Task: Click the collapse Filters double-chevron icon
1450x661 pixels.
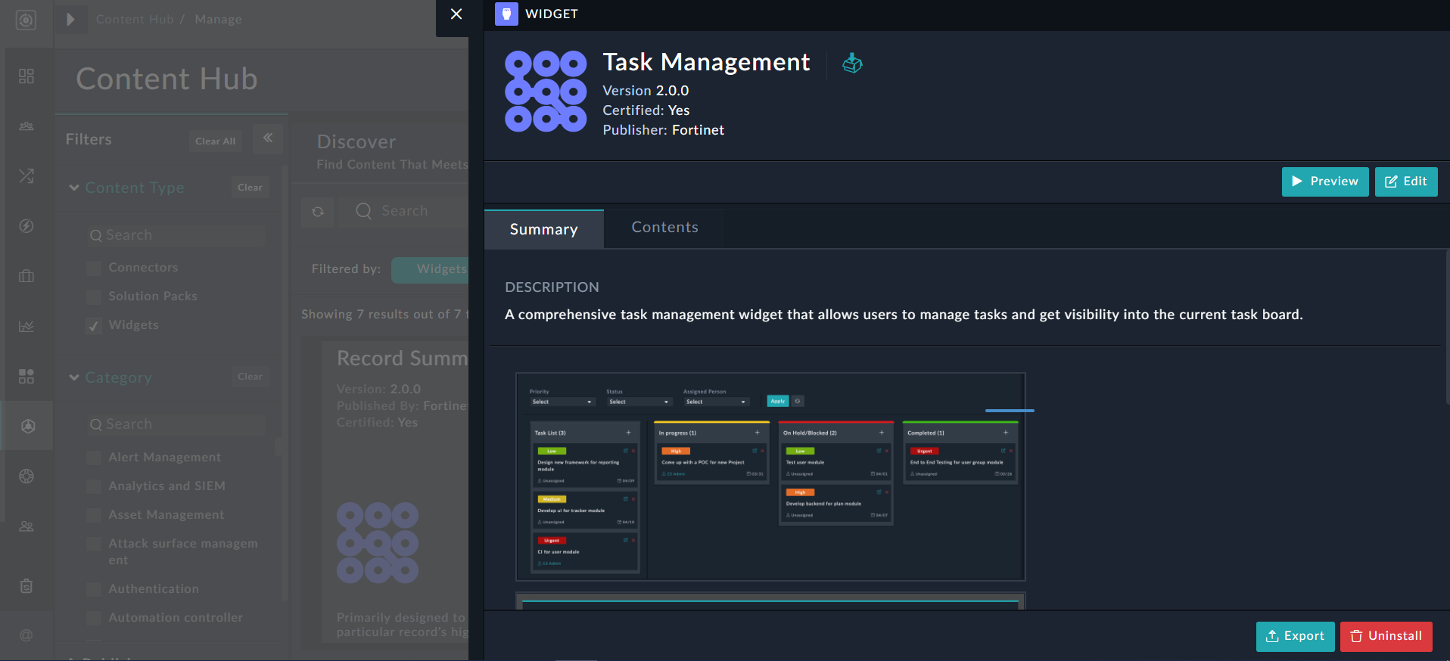Action: [x=268, y=138]
